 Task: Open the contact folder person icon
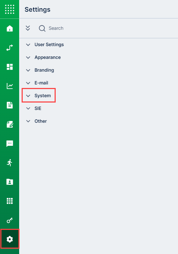[x=10, y=182]
